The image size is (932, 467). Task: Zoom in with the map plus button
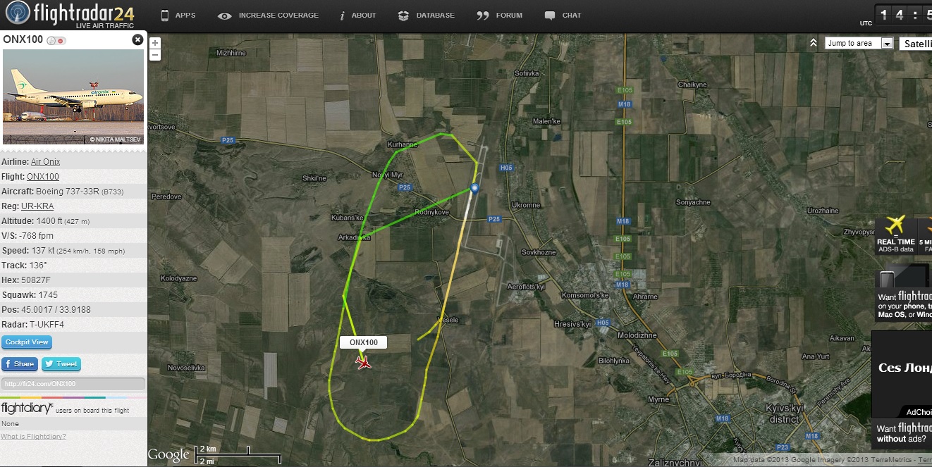[155, 43]
